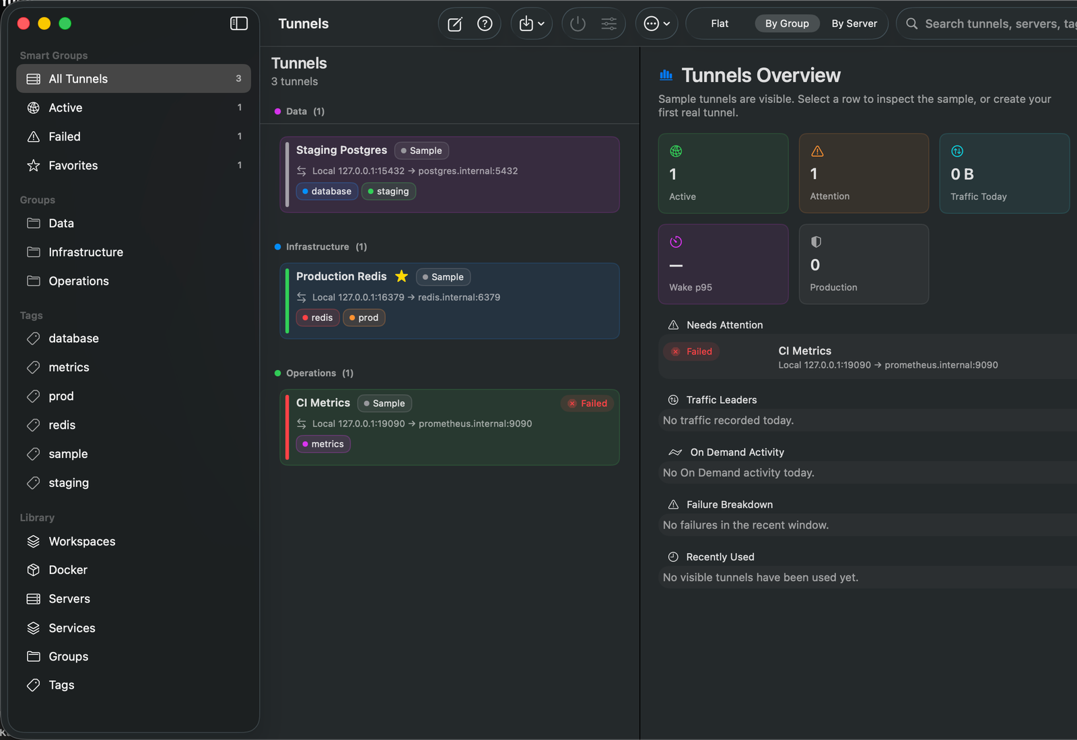Click the On Demand Activity icon

coord(675,453)
